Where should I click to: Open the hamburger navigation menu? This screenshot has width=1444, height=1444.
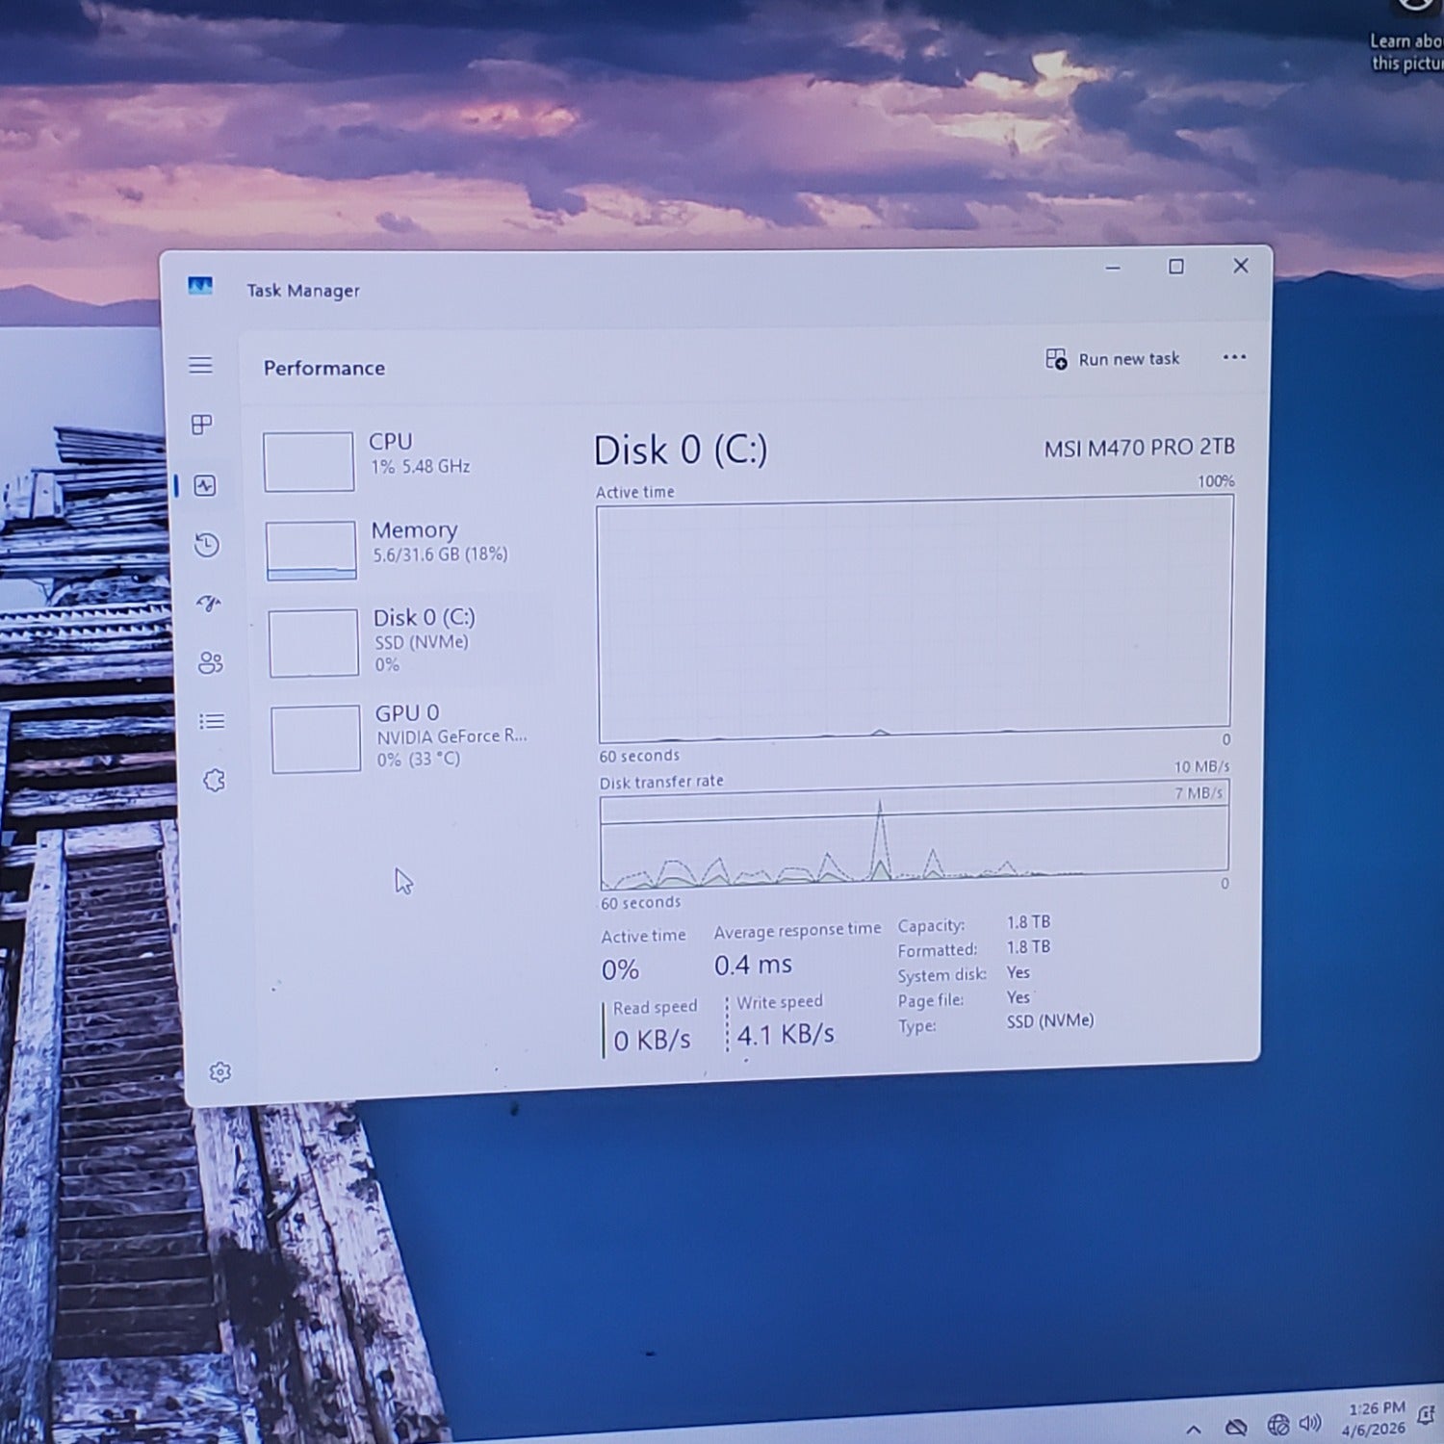[x=200, y=365]
